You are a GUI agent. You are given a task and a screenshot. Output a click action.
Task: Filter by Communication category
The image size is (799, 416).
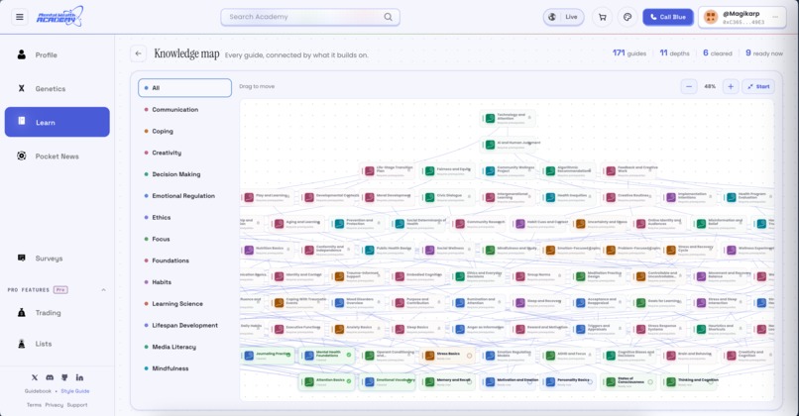point(184,110)
